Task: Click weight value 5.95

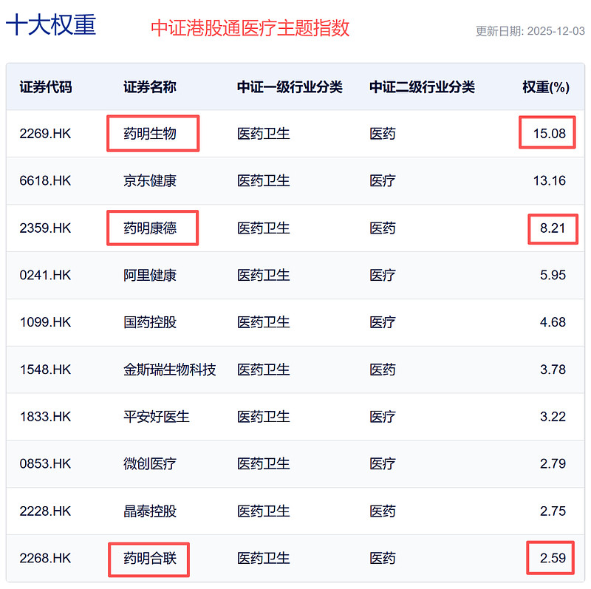Action: point(553,275)
